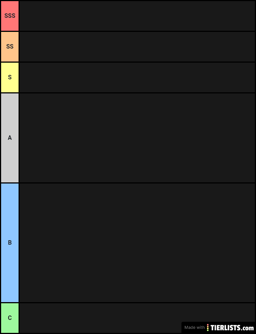
Task: Click the 'Made with' watermark text
Action: (194, 327)
